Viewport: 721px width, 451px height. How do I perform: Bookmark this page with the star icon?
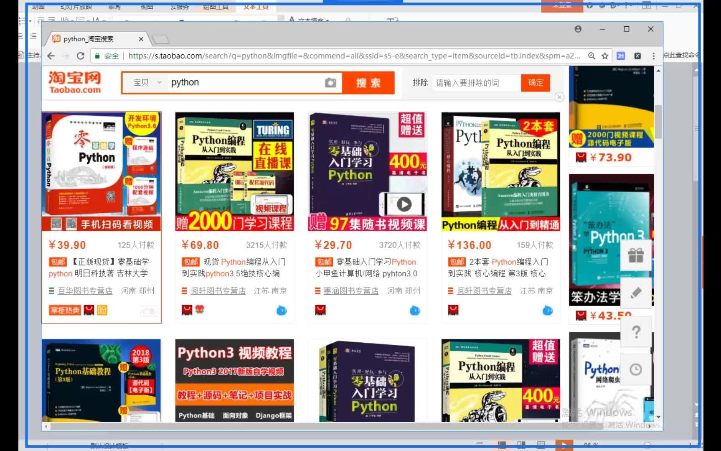605,56
